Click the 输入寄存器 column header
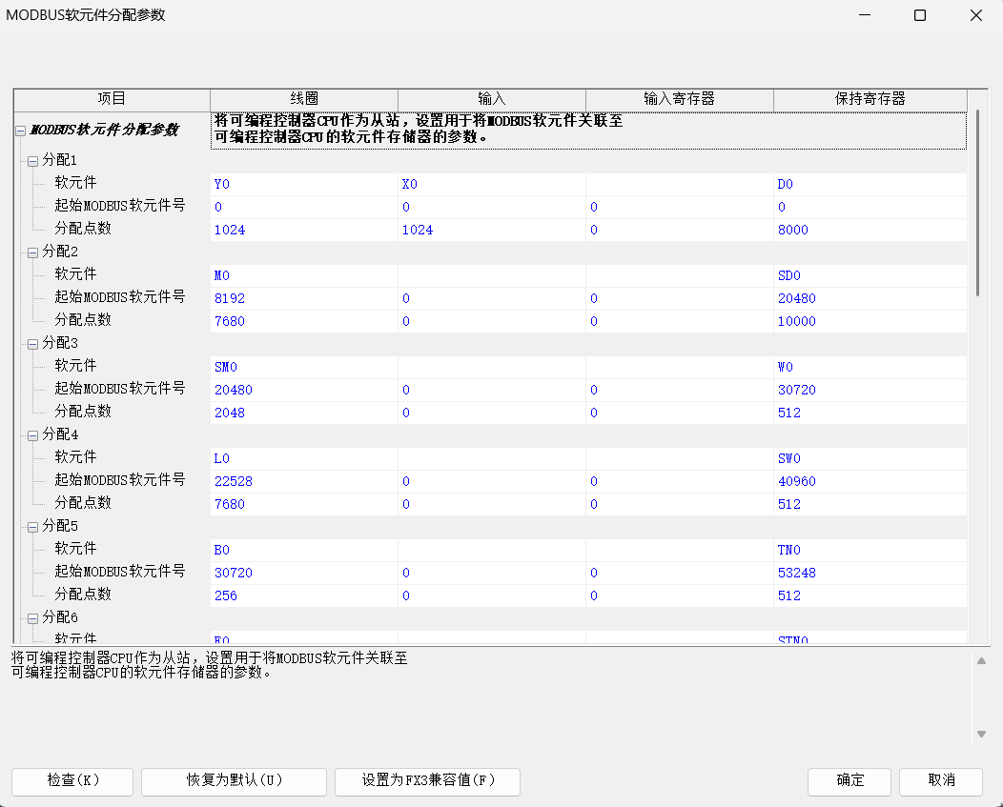The height and width of the screenshot is (807, 1003). pyautogui.click(x=679, y=99)
